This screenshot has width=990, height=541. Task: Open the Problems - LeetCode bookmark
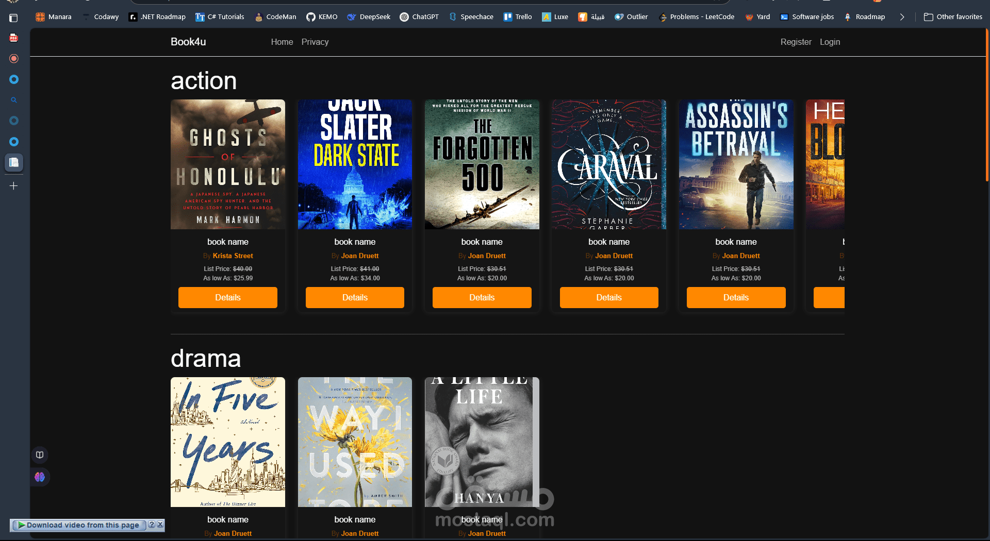click(697, 16)
